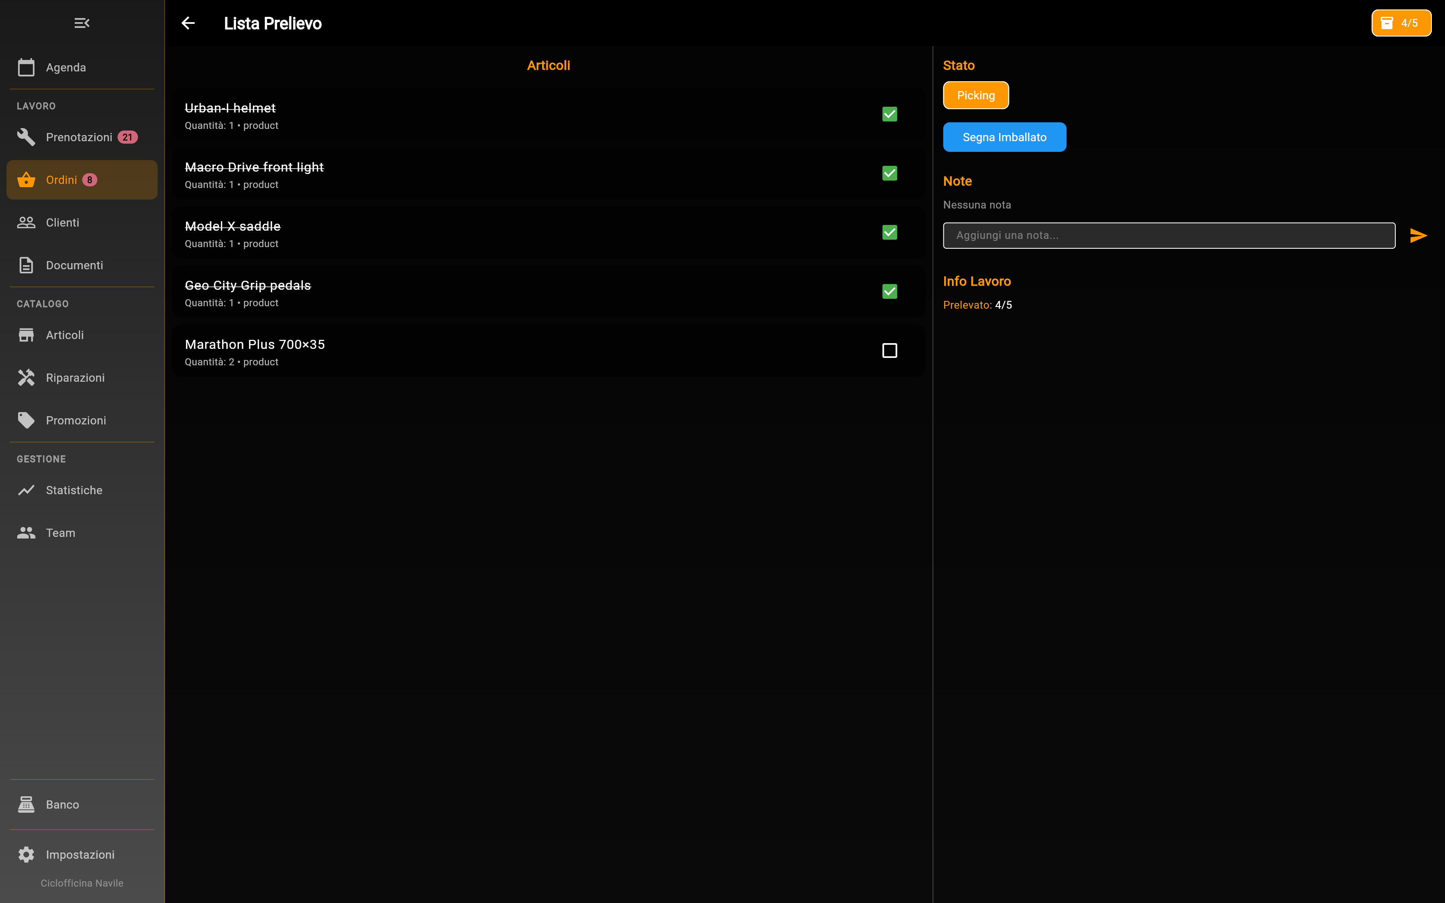The image size is (1445, 903).
Task: Click the Clienti people icon
Action: [26, 222]
